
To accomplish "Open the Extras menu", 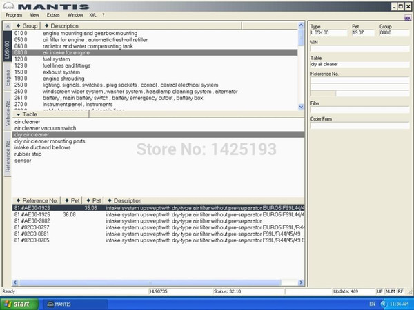I will (53, 15).
